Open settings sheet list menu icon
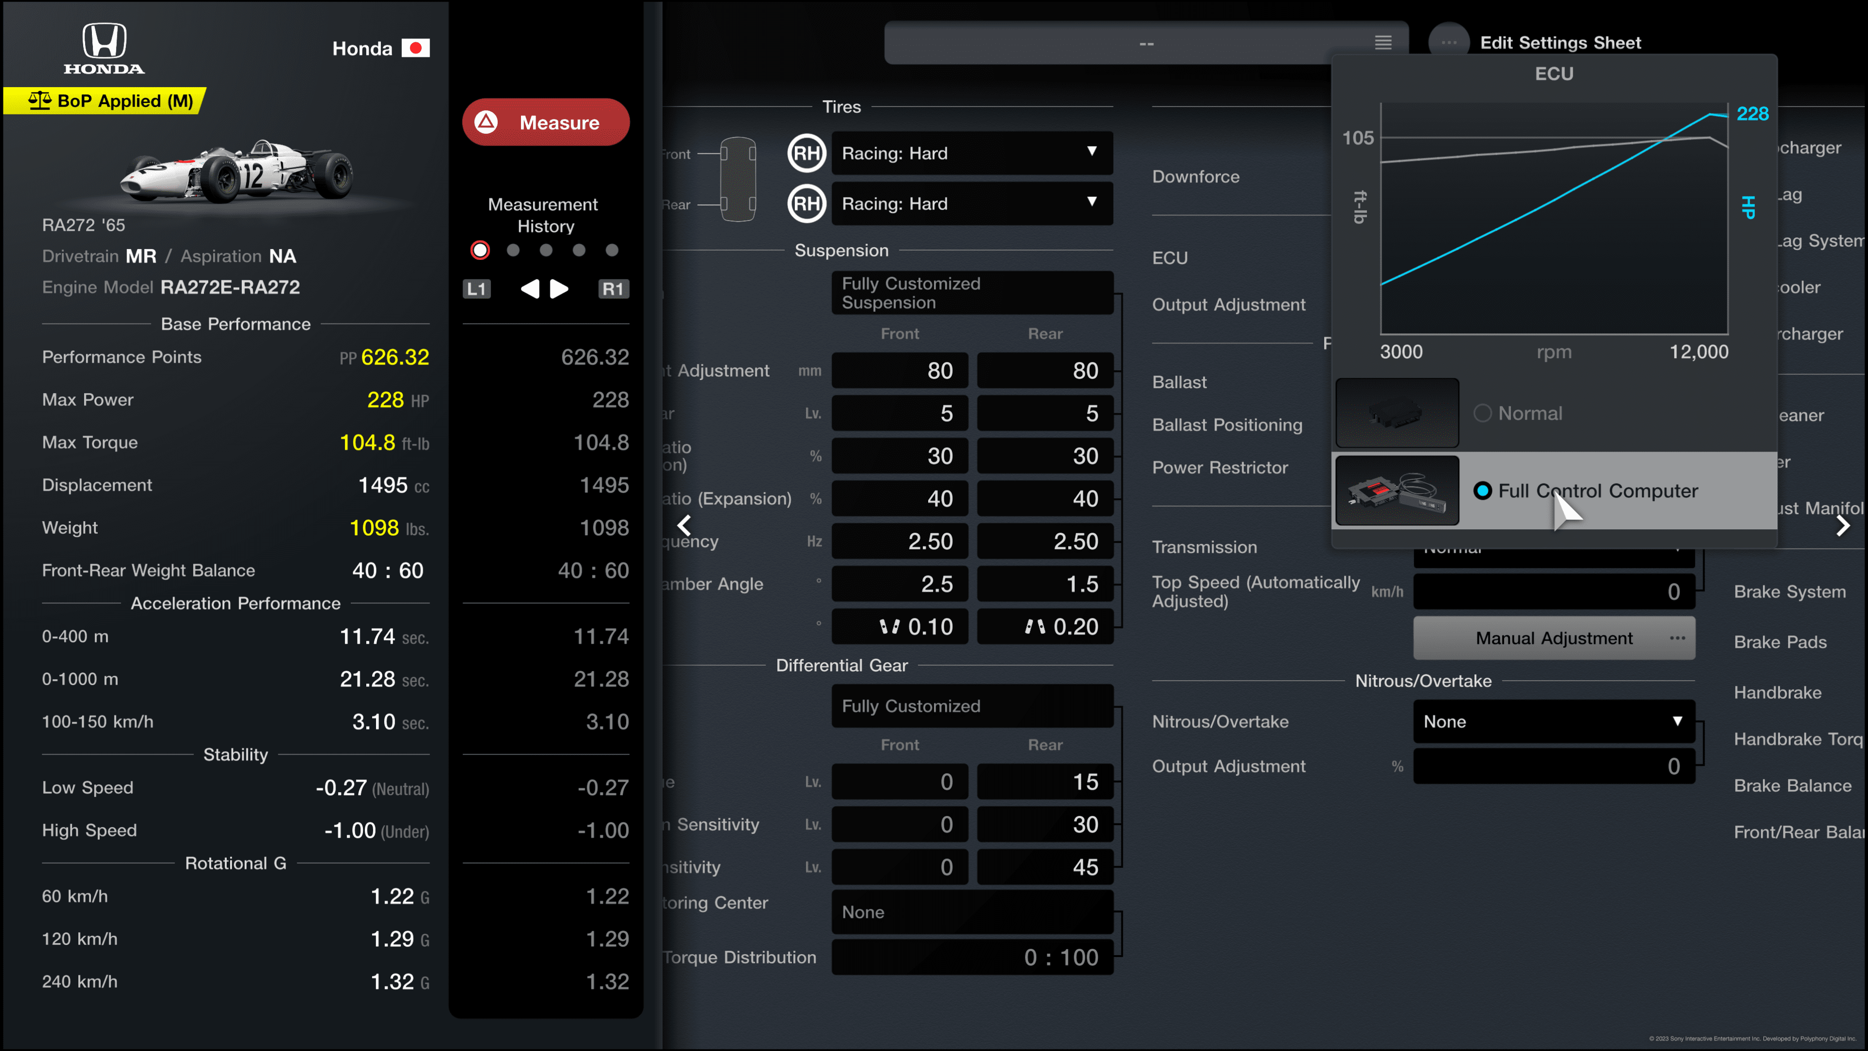 (1383, 43)
